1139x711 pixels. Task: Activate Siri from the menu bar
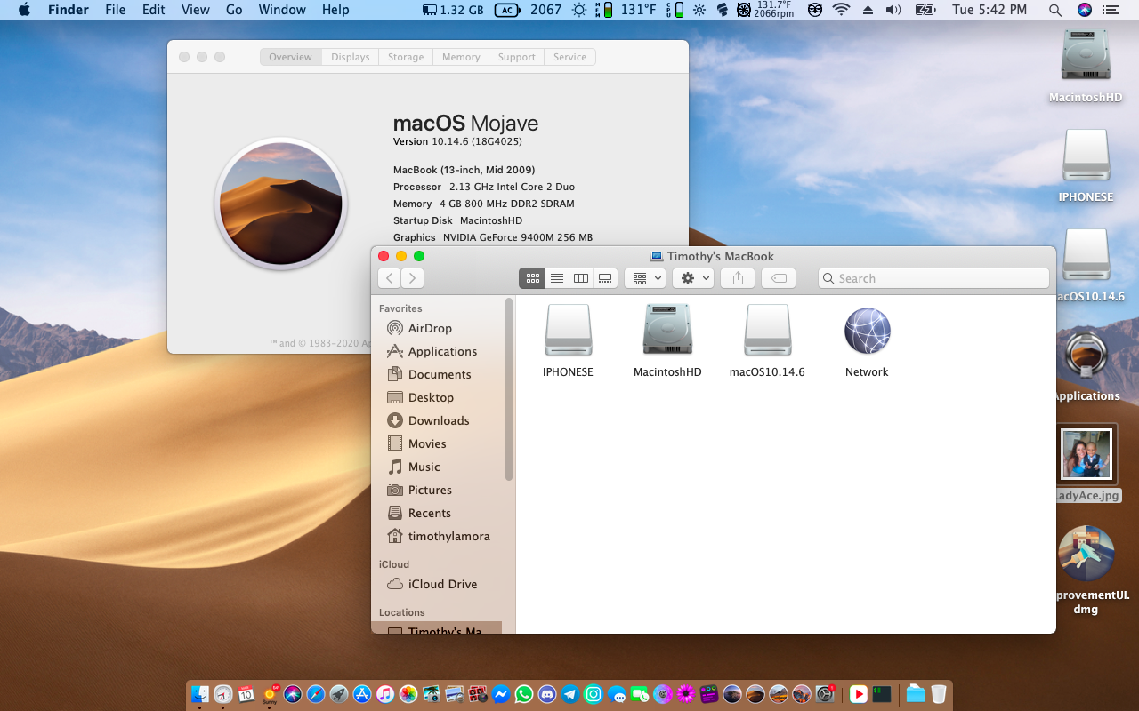1084,10
